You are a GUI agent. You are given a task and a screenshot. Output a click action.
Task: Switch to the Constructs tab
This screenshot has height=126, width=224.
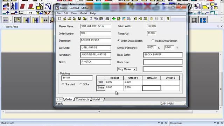tap(82, 99)
